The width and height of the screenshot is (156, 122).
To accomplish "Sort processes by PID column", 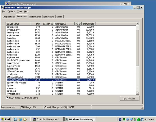I will click(x=36, y=24).
